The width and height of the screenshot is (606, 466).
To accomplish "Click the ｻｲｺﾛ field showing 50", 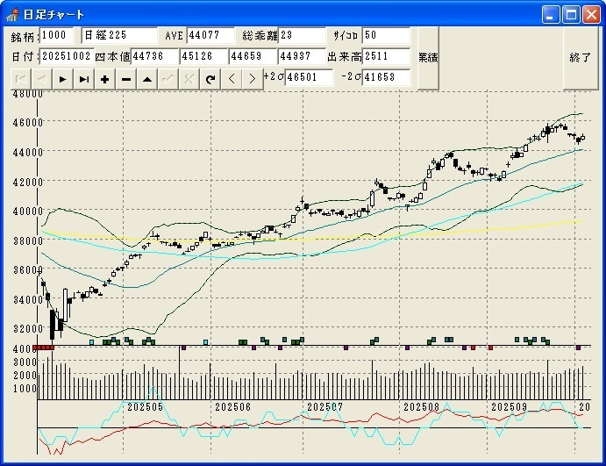I will [386, 36].
